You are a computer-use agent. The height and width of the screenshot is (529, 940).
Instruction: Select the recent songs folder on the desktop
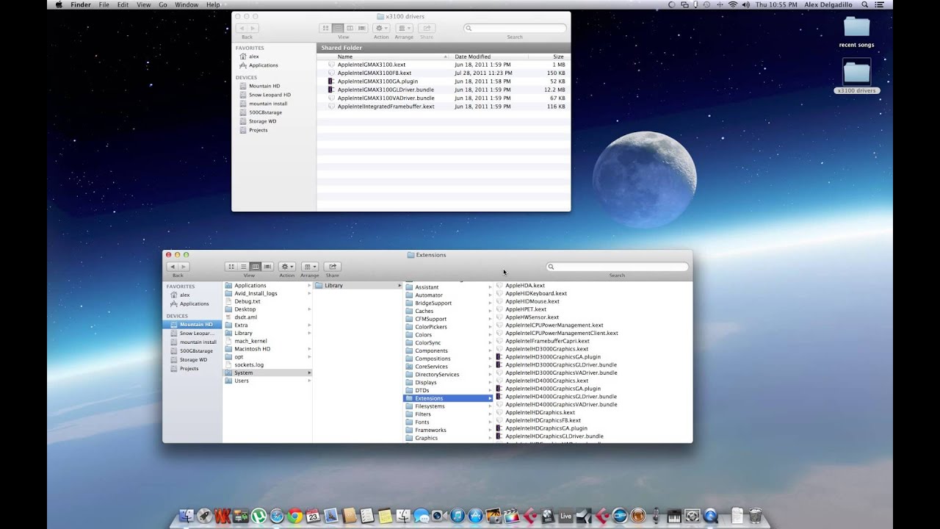pos(856,32)
